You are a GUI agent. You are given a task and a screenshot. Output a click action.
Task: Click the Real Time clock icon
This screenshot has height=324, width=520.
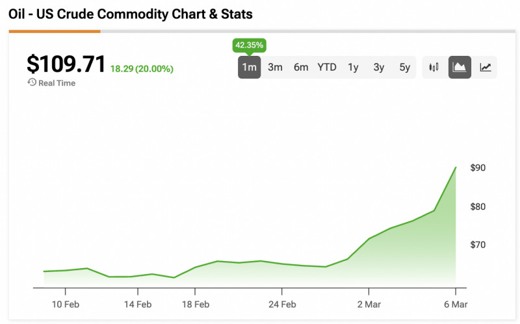(x=31, y=82)
